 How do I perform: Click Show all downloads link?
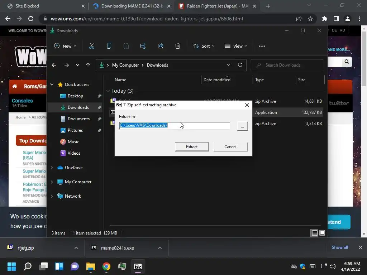click(340, 247)
